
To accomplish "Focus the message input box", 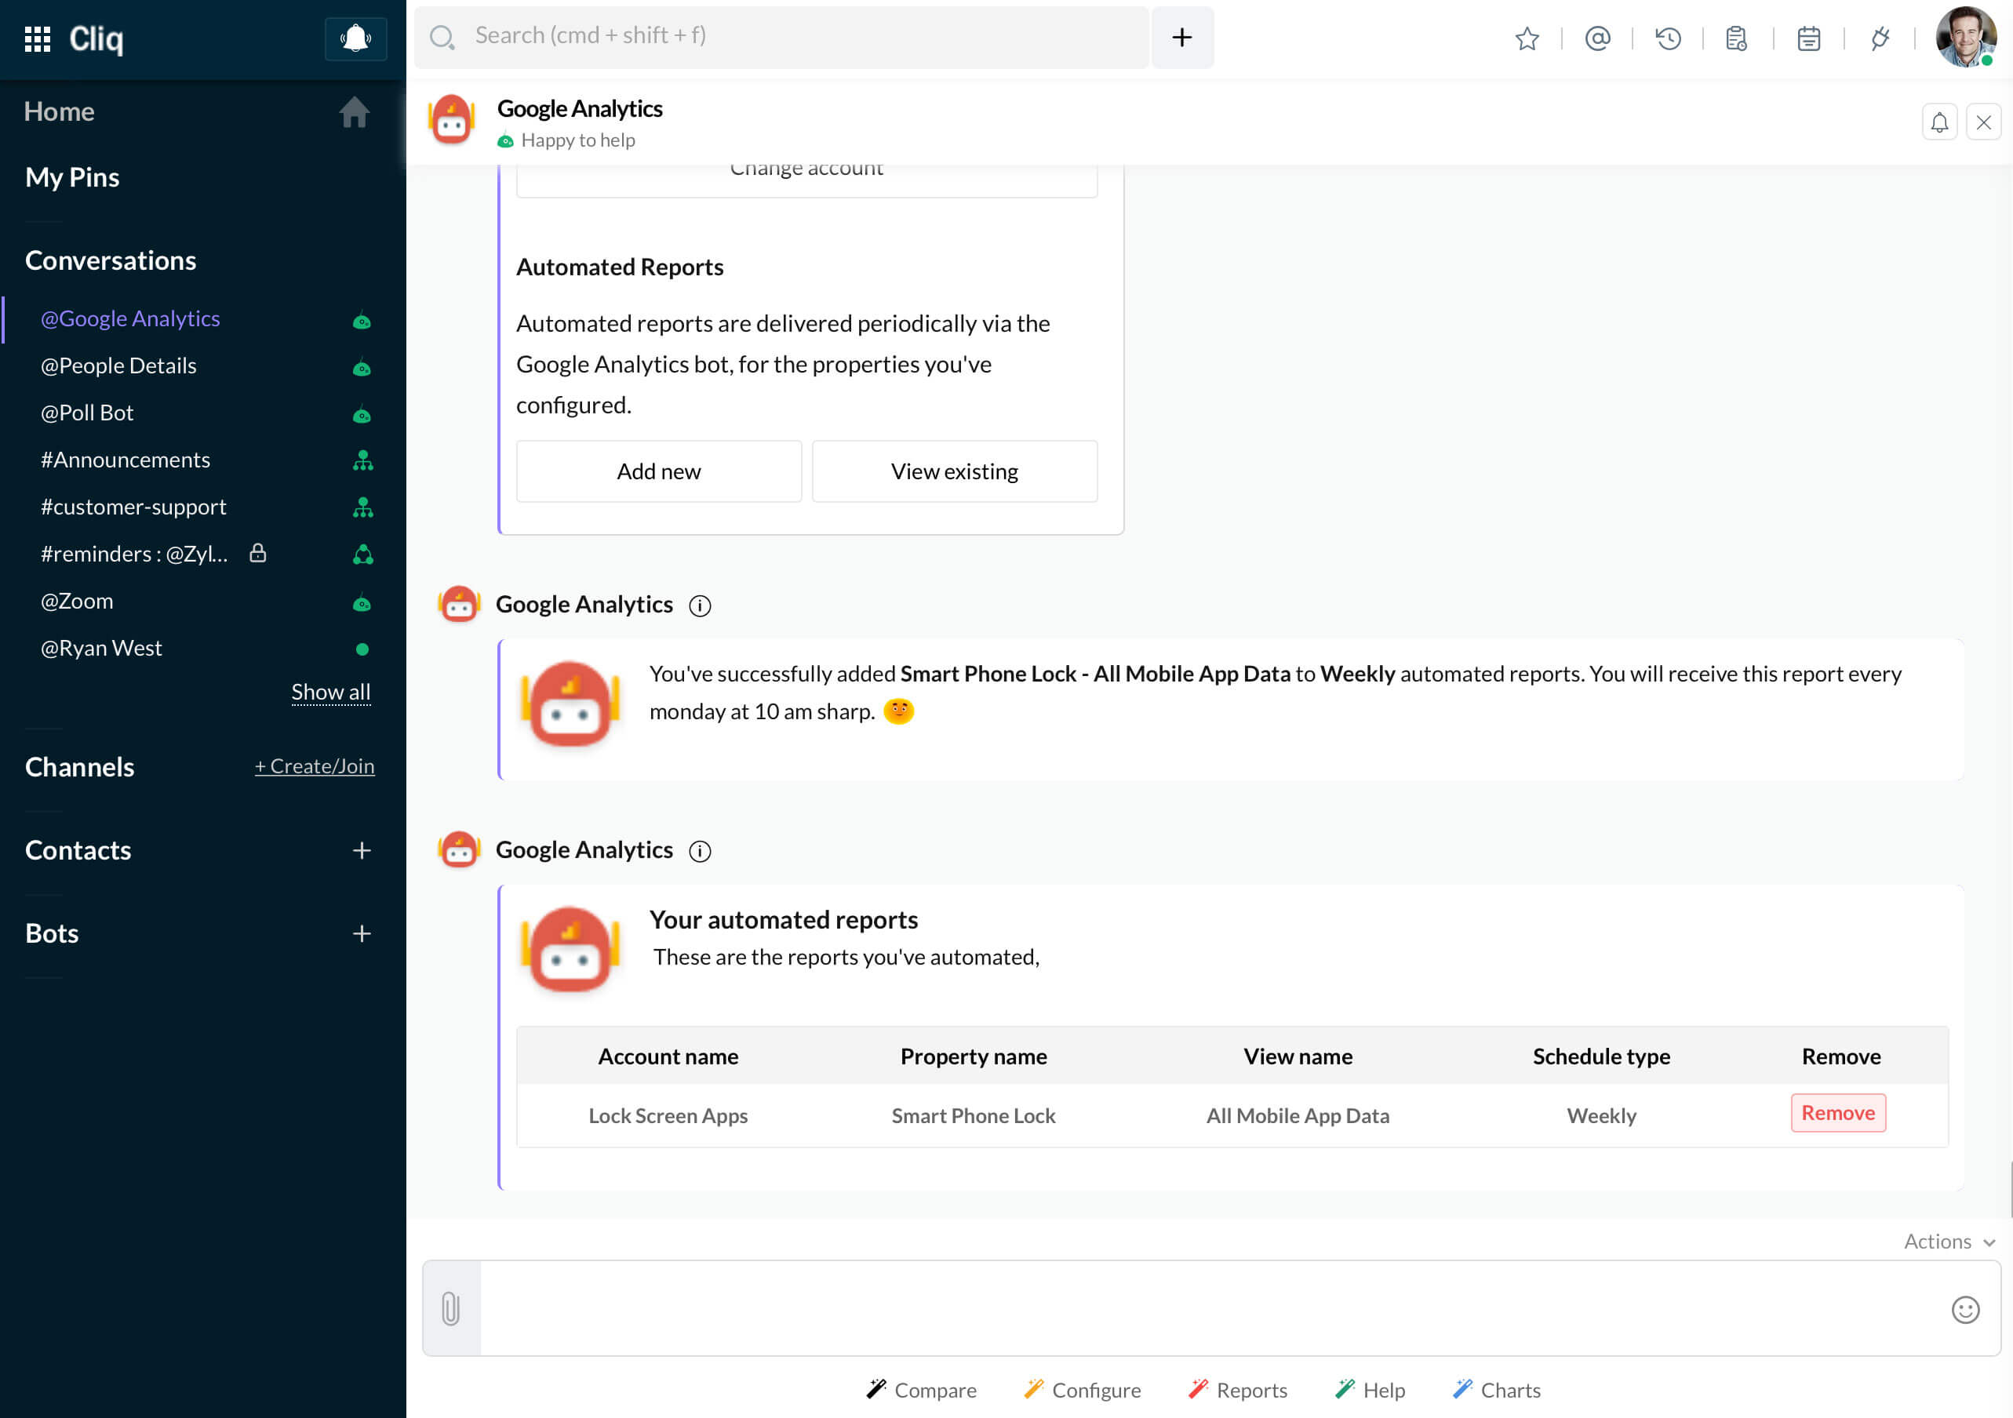I will 1210,1308.
